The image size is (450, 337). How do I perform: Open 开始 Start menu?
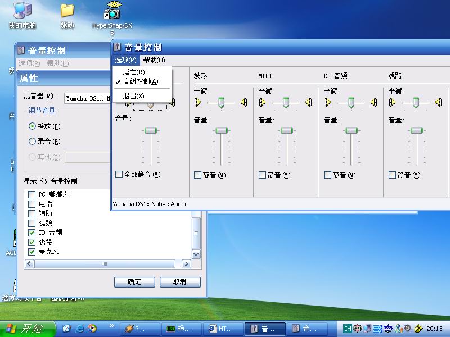pyautogui.click(x=28, y=329)
